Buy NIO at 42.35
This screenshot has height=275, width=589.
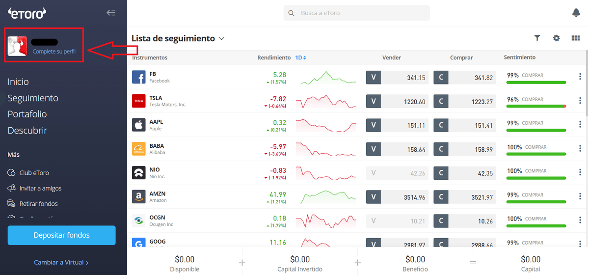[465, 173]
